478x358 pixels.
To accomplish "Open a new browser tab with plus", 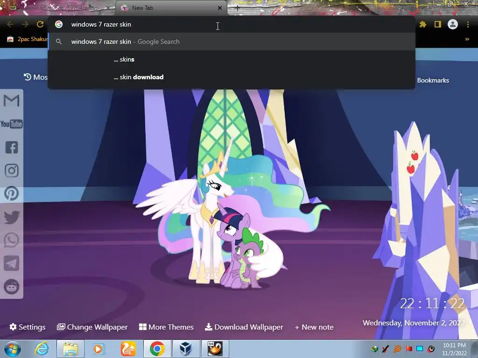I will (238, 8).
